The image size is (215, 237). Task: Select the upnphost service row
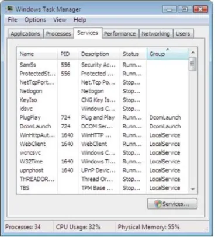click(103, 170)
